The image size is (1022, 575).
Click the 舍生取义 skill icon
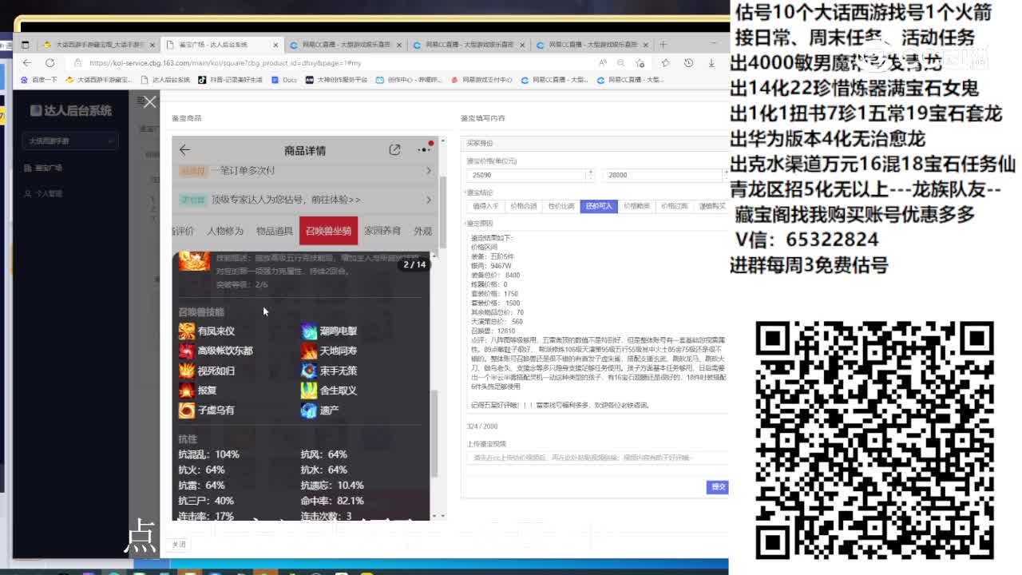point(309,390)
